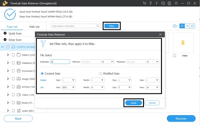Image resolution: width=200 pixels, height=126 pixels.
Task: Open the hamburger menu icon
Action: pos(176,3)
